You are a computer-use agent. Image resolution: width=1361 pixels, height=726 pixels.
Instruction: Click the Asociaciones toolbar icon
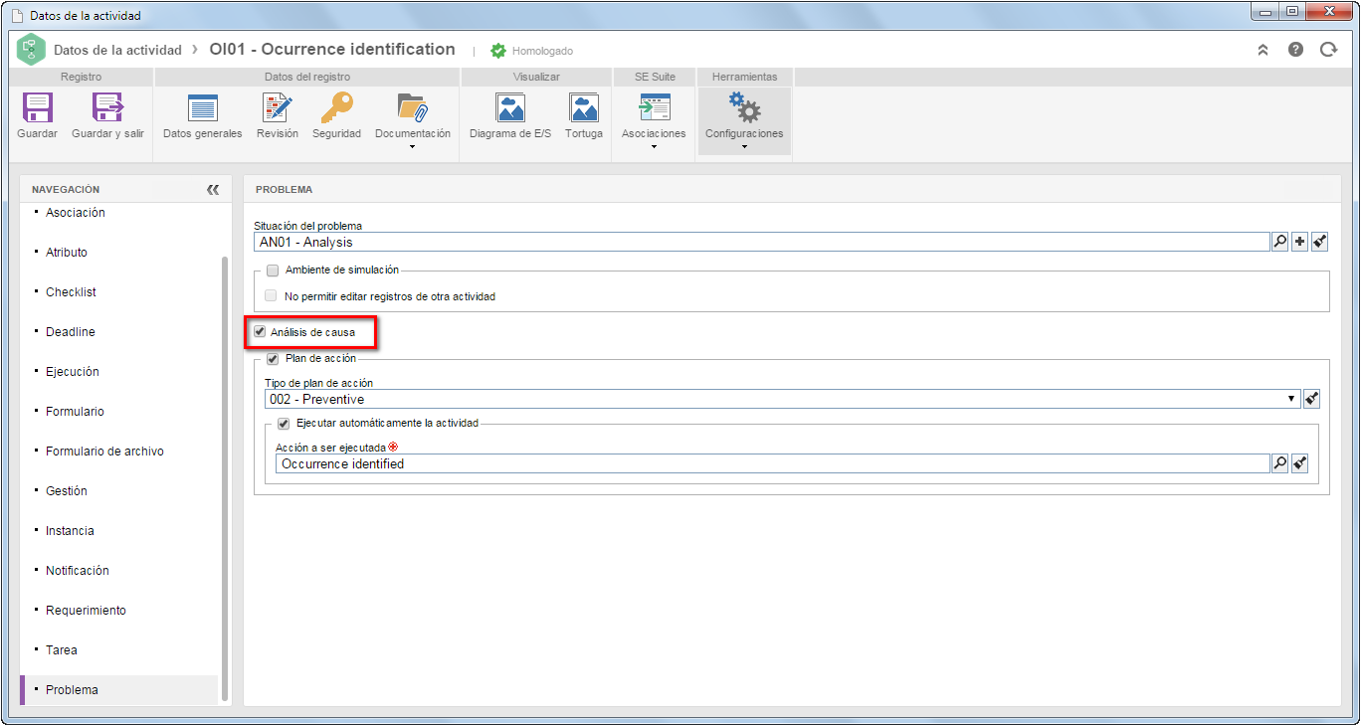pos(654,108)
